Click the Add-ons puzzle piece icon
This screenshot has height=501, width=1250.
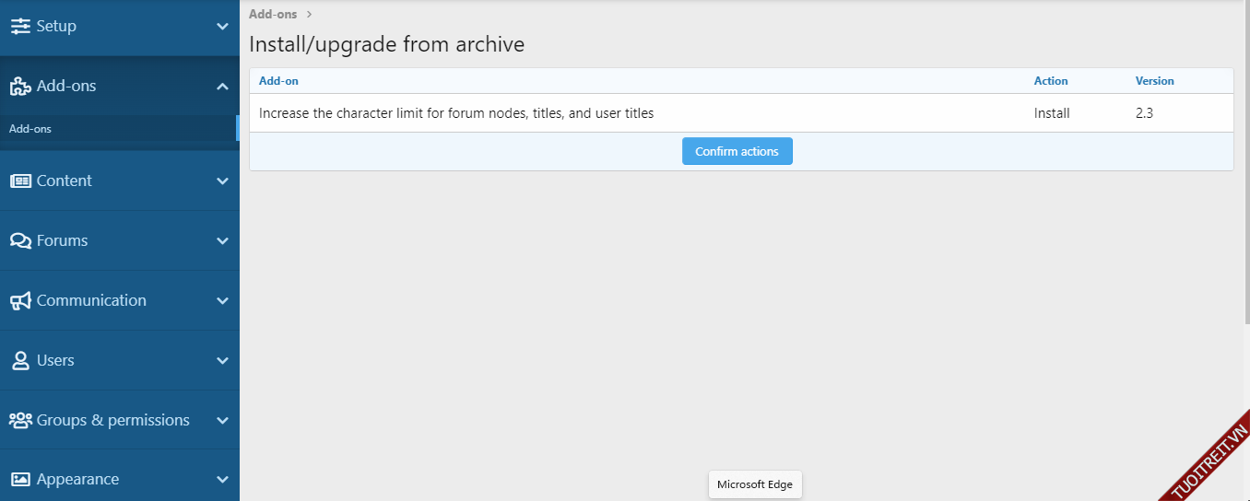click(20, 87)
